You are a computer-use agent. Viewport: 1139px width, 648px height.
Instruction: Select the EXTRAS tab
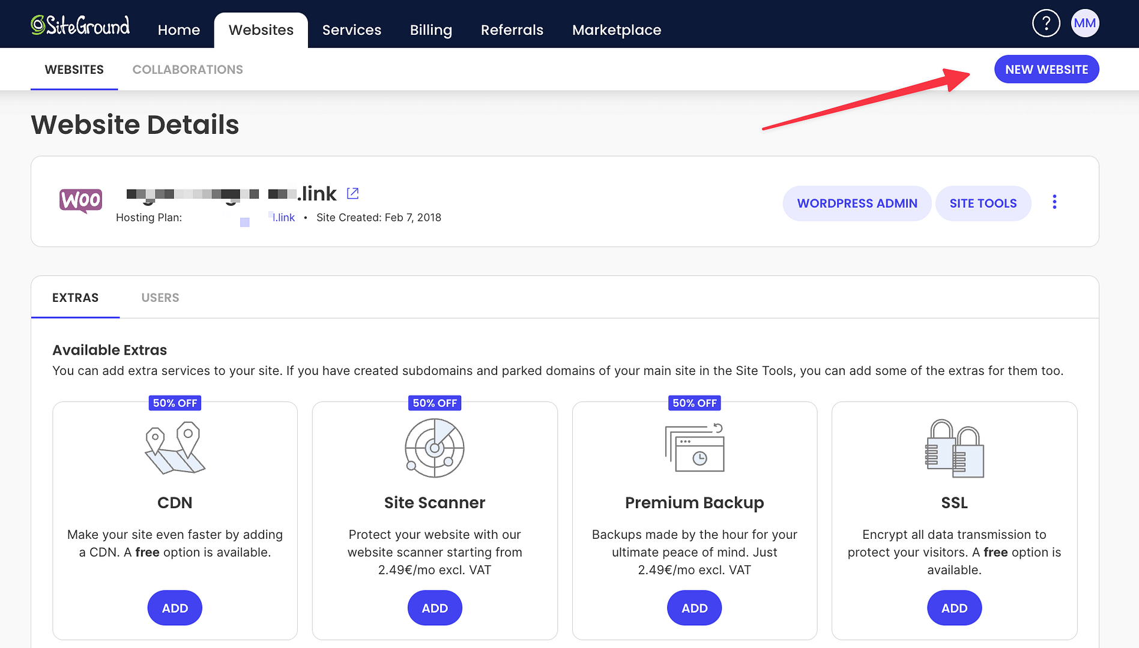pyautogui.click(x=76, y=298)
